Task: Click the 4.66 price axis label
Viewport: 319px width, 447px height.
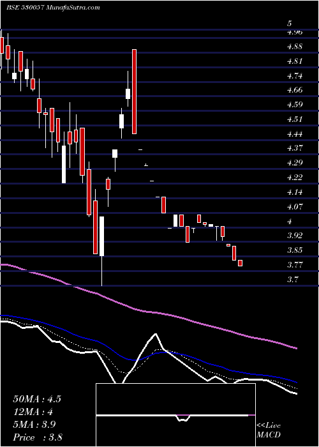Action: pos(295,90)
